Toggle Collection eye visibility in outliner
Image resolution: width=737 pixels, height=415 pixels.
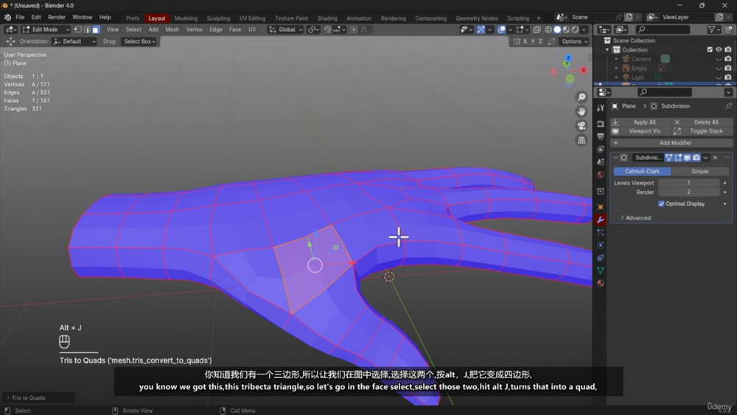click(719, 49)
